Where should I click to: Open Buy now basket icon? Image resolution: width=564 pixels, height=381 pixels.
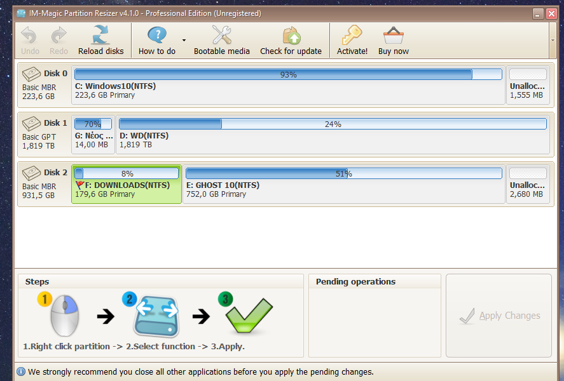[393, 36]
